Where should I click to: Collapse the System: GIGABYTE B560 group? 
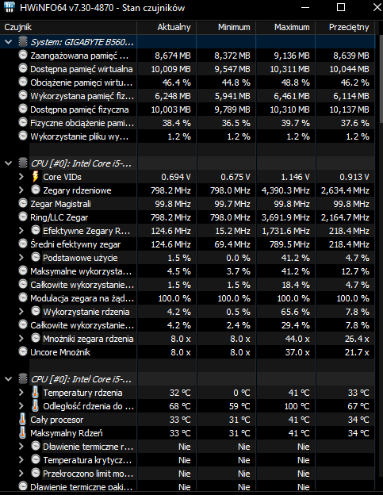click(9, 42)
